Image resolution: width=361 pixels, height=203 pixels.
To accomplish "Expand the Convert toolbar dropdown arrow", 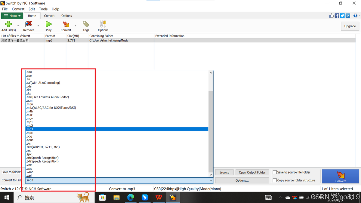I will tap(76, 26).
